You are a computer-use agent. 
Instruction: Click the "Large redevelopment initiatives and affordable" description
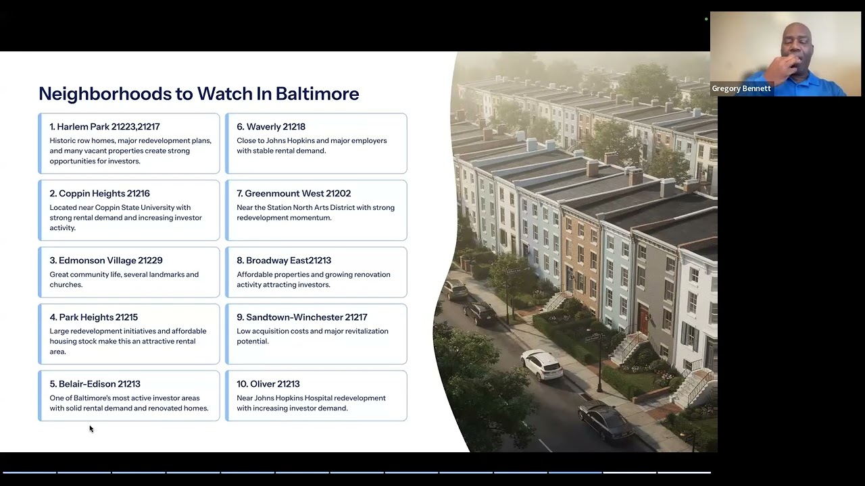pos(128,342)
